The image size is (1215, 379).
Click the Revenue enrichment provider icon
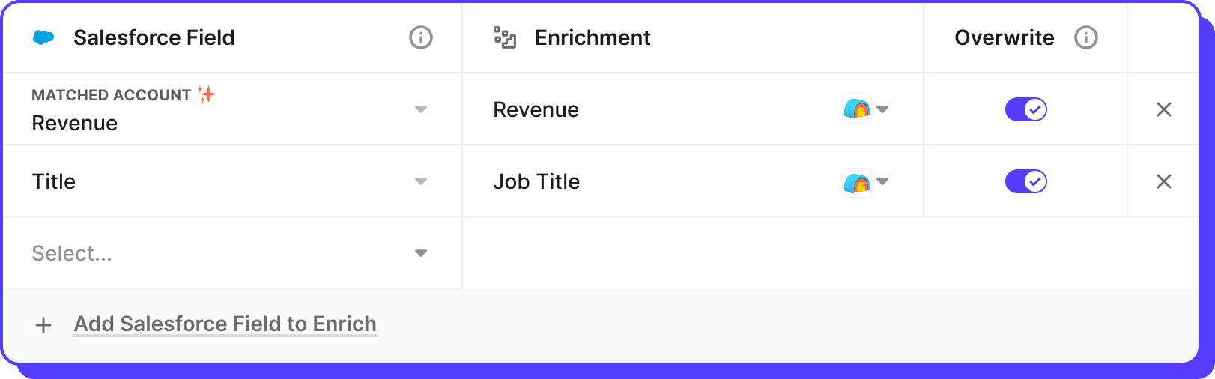coord(857,109)
